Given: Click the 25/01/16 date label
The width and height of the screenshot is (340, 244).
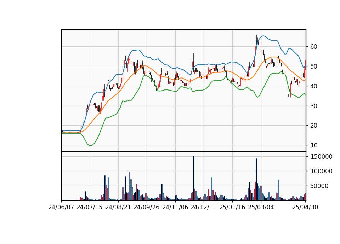Looking at the screenshot, I should [x=232, y=208].
